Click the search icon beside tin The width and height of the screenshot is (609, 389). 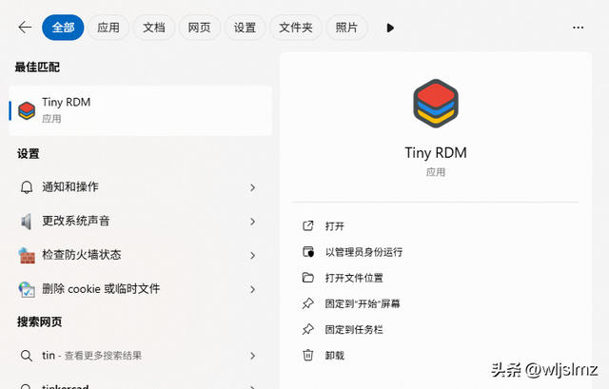point(27,356)
